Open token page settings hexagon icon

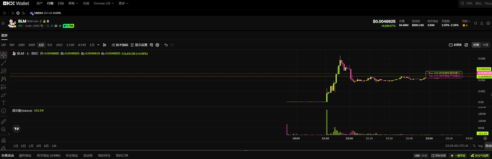point(488,23)
